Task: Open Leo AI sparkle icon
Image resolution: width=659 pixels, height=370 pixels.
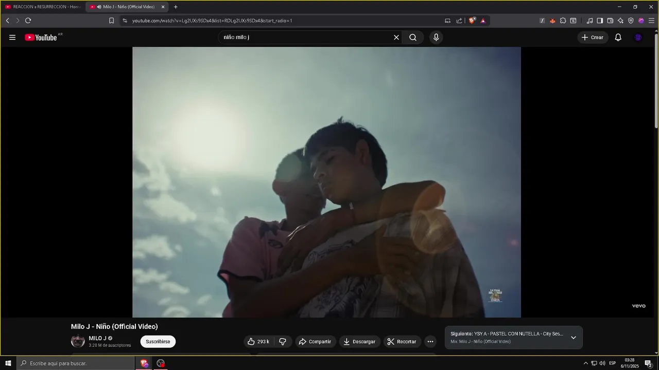Action: [620, 21]
